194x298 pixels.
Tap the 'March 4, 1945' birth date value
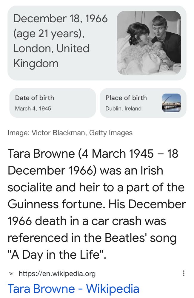coord(33,108)
